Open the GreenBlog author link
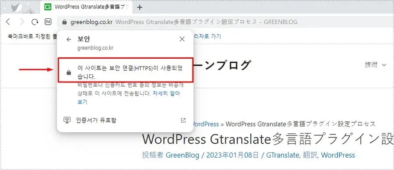Viewport: 394px width, 170px height. (183, 155)
